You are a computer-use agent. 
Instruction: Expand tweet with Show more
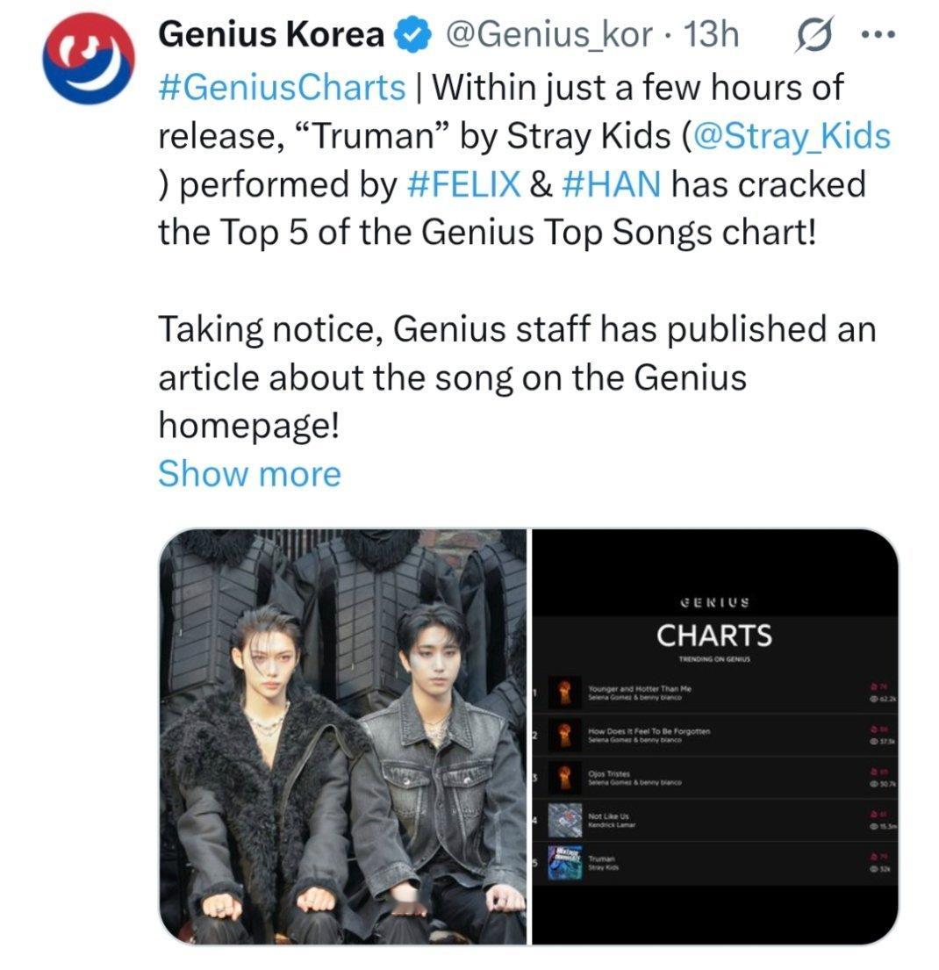tap(249, 474)
